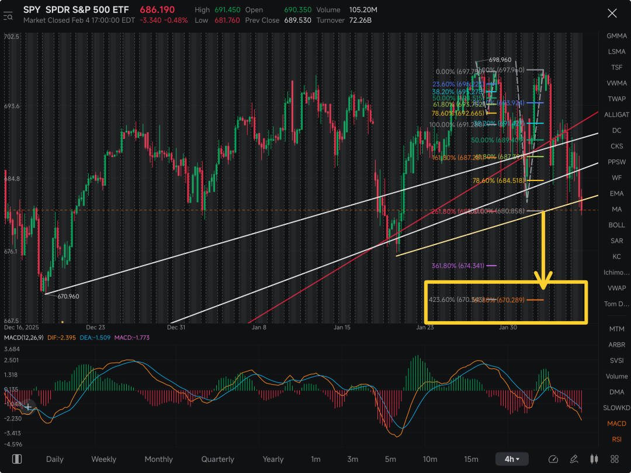The width and height of the screenshot is (631, 473).
Task: Select the 3m interval
Action: (x=353, y=459)
